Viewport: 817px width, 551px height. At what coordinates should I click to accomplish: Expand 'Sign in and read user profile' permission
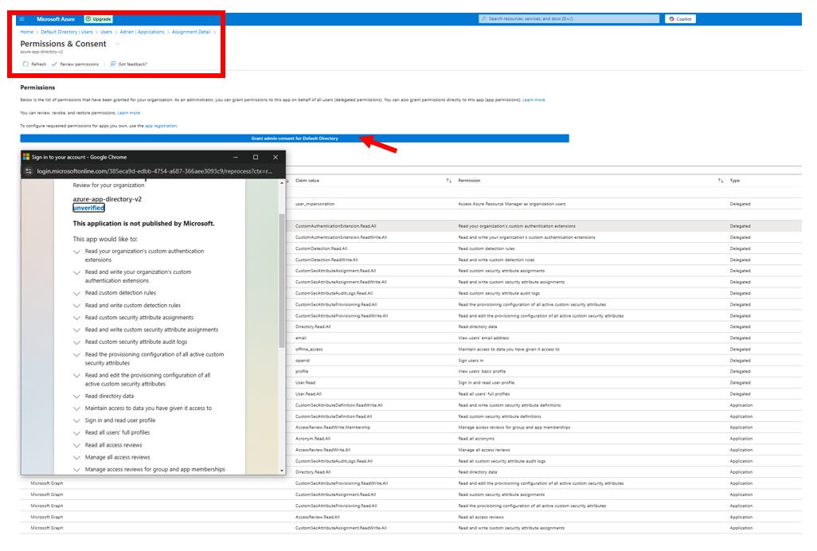coord(76,420)
